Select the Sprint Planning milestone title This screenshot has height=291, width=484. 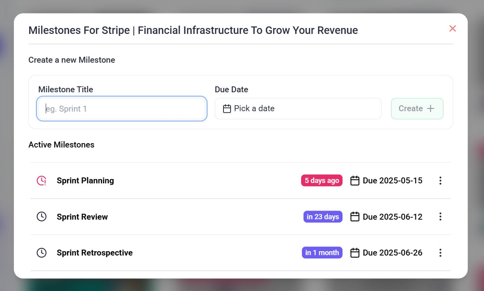(x=85, y=181)
